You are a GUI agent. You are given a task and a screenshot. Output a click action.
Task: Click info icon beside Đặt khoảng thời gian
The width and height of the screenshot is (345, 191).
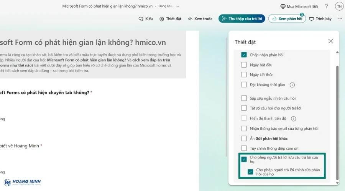[x=292, y=85]
